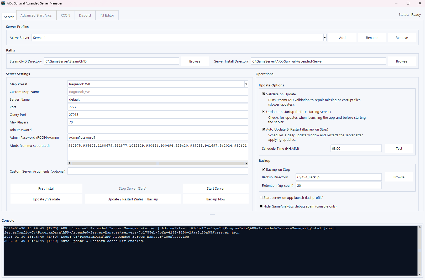Screen dimensions: 425x280
Task: Click inside the Mods list text box
Action: click(x=158, y=152)
